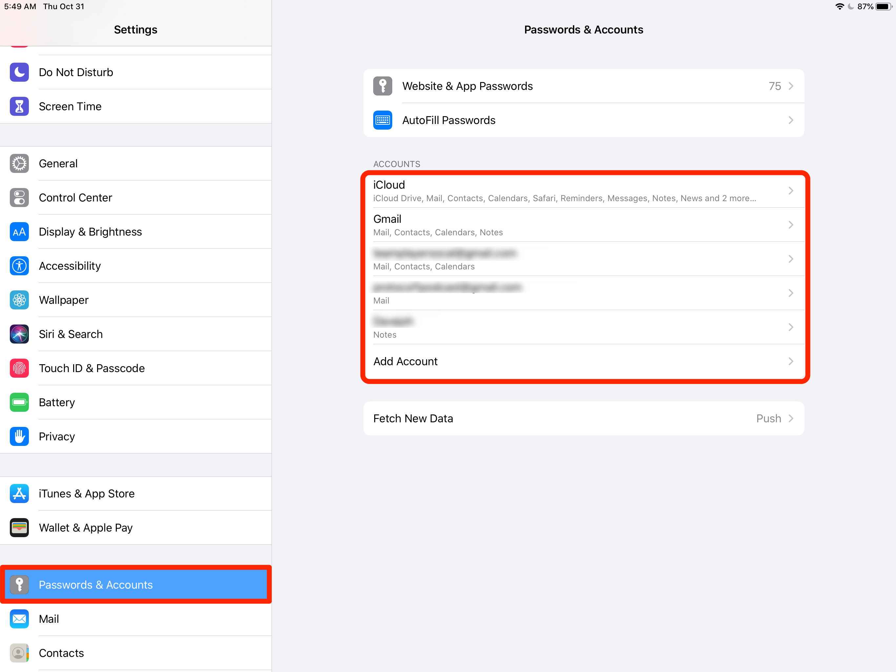Select Passwords & Accounts sidebar label
Viewport: 896px width, 672px height.
pos(95,585)
